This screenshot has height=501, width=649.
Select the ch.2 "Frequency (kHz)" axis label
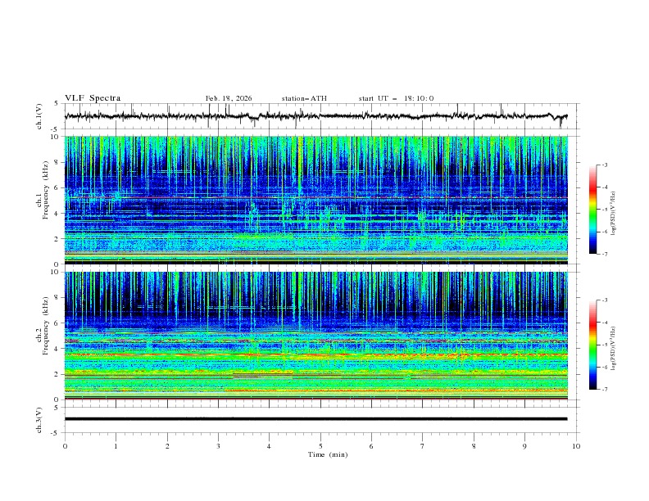pyautogui.click(x=46, y=325)
